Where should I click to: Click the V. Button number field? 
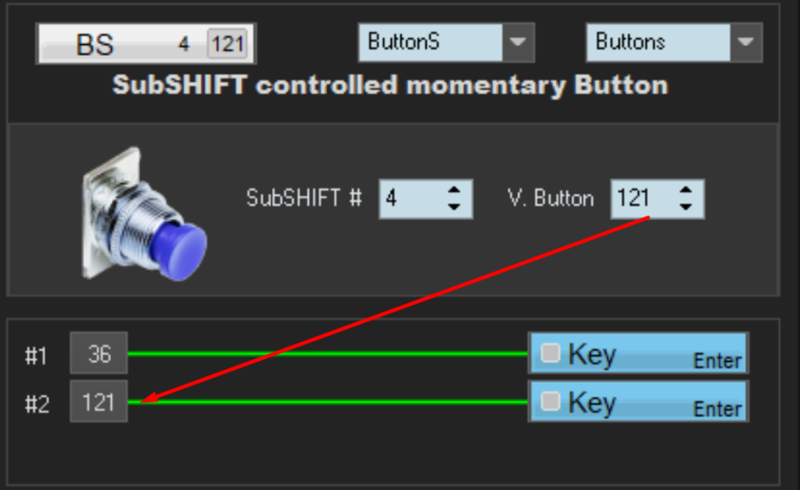coord(640,198)
